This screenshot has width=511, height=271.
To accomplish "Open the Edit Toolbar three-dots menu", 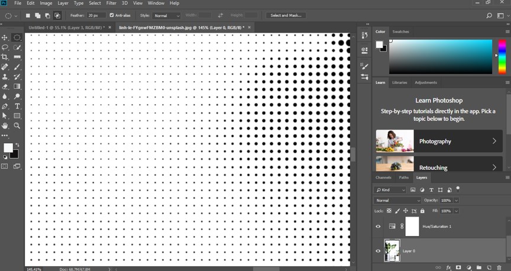I will point(5,135).
